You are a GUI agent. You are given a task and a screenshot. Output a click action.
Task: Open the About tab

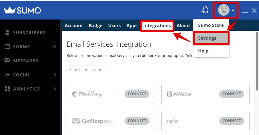pos(183,26)
